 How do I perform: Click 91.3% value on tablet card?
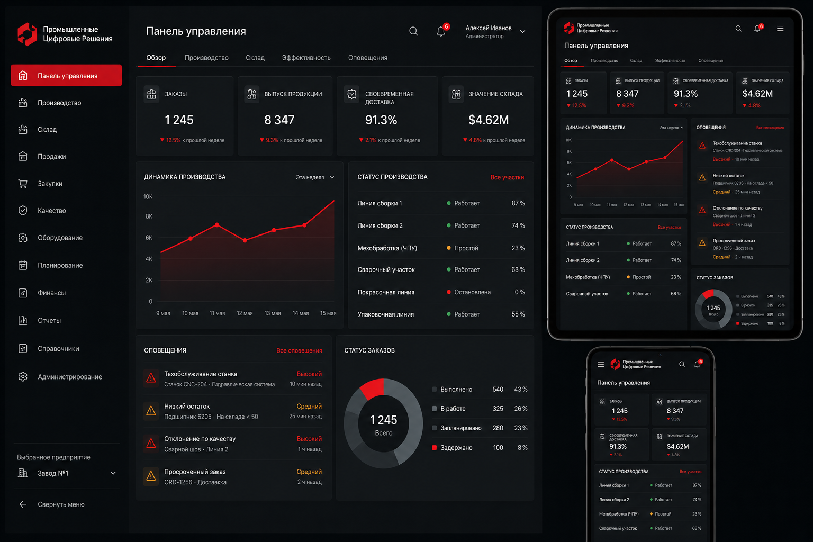[x=685, y=94]
